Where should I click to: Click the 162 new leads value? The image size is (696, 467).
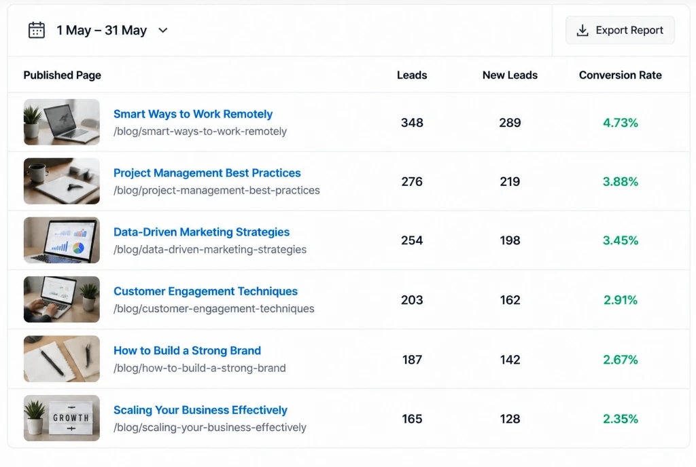[x=510, y=300]
